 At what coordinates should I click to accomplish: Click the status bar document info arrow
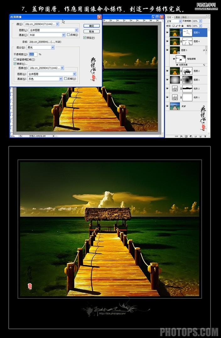click(54, 136)
